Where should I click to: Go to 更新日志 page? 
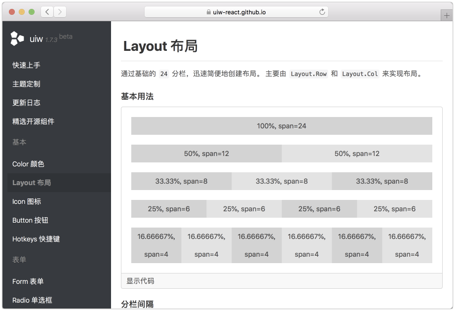[x=26, y=103]
